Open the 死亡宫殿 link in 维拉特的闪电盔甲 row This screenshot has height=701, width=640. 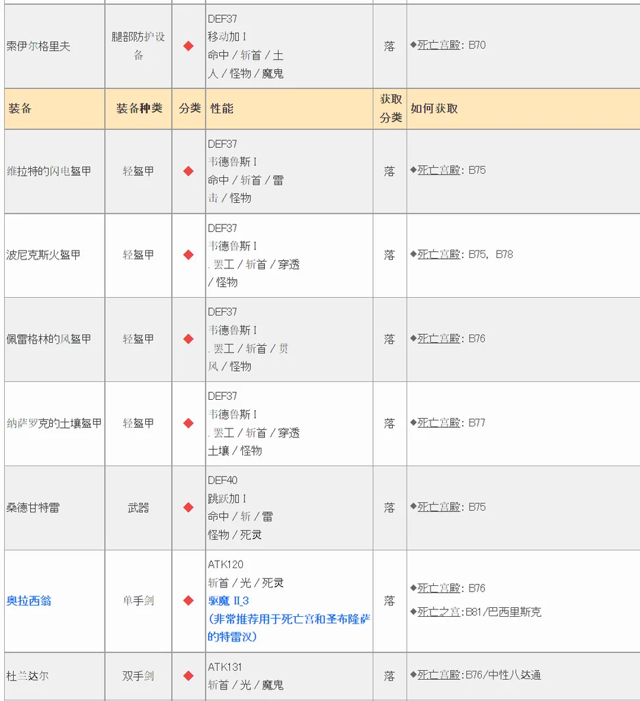click(x=439, y=170)
